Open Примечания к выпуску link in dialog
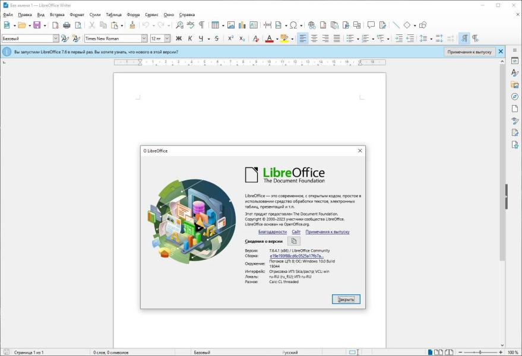Screen dimensions: 522x356 tap(328, 231)
